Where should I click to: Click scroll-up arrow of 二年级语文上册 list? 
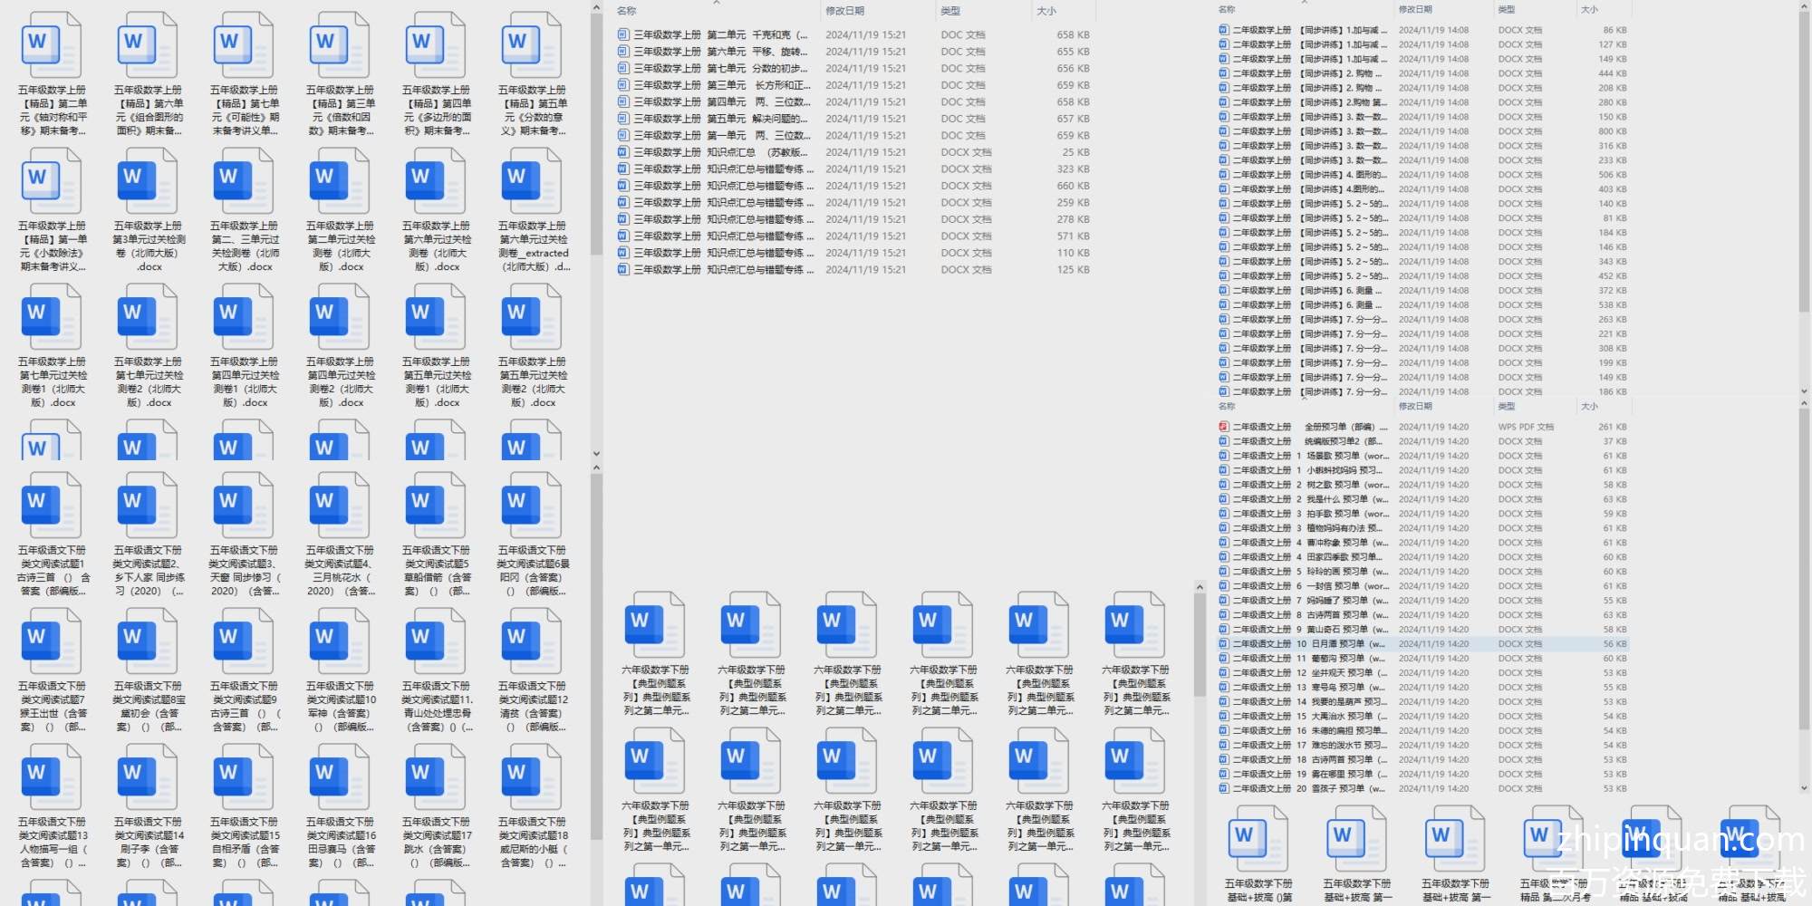click(1803, 404)
